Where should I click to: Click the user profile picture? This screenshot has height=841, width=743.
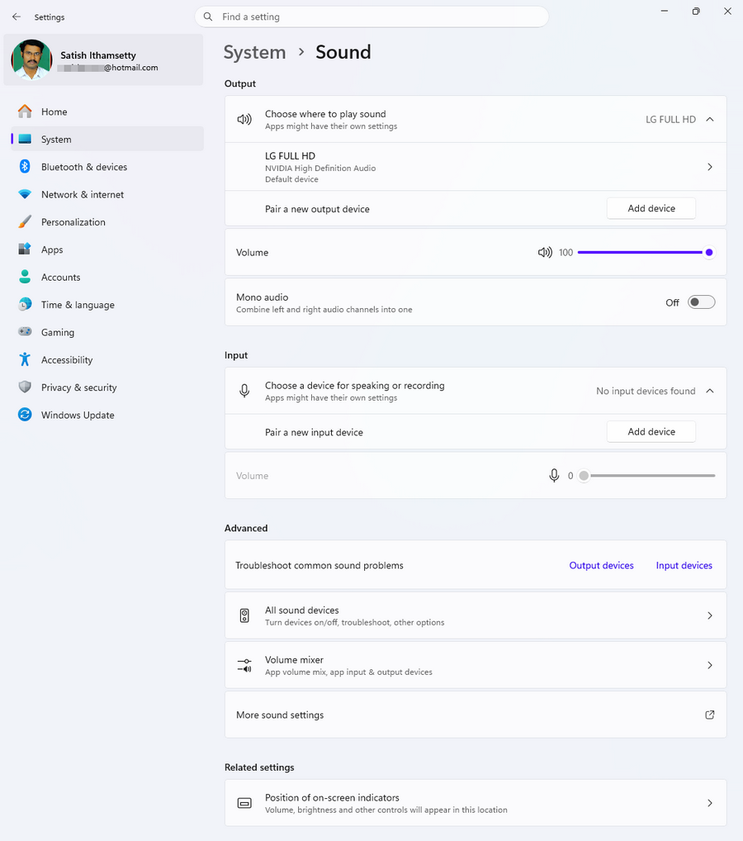pos(31,59)
